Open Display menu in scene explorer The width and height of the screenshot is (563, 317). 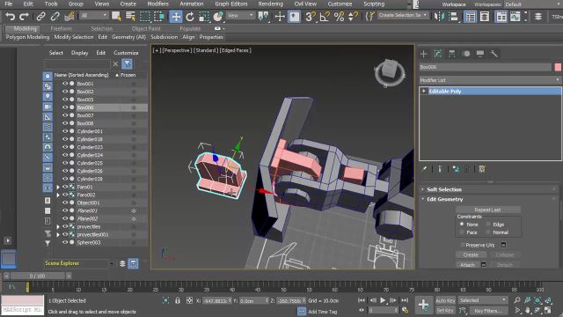(79, 53)
